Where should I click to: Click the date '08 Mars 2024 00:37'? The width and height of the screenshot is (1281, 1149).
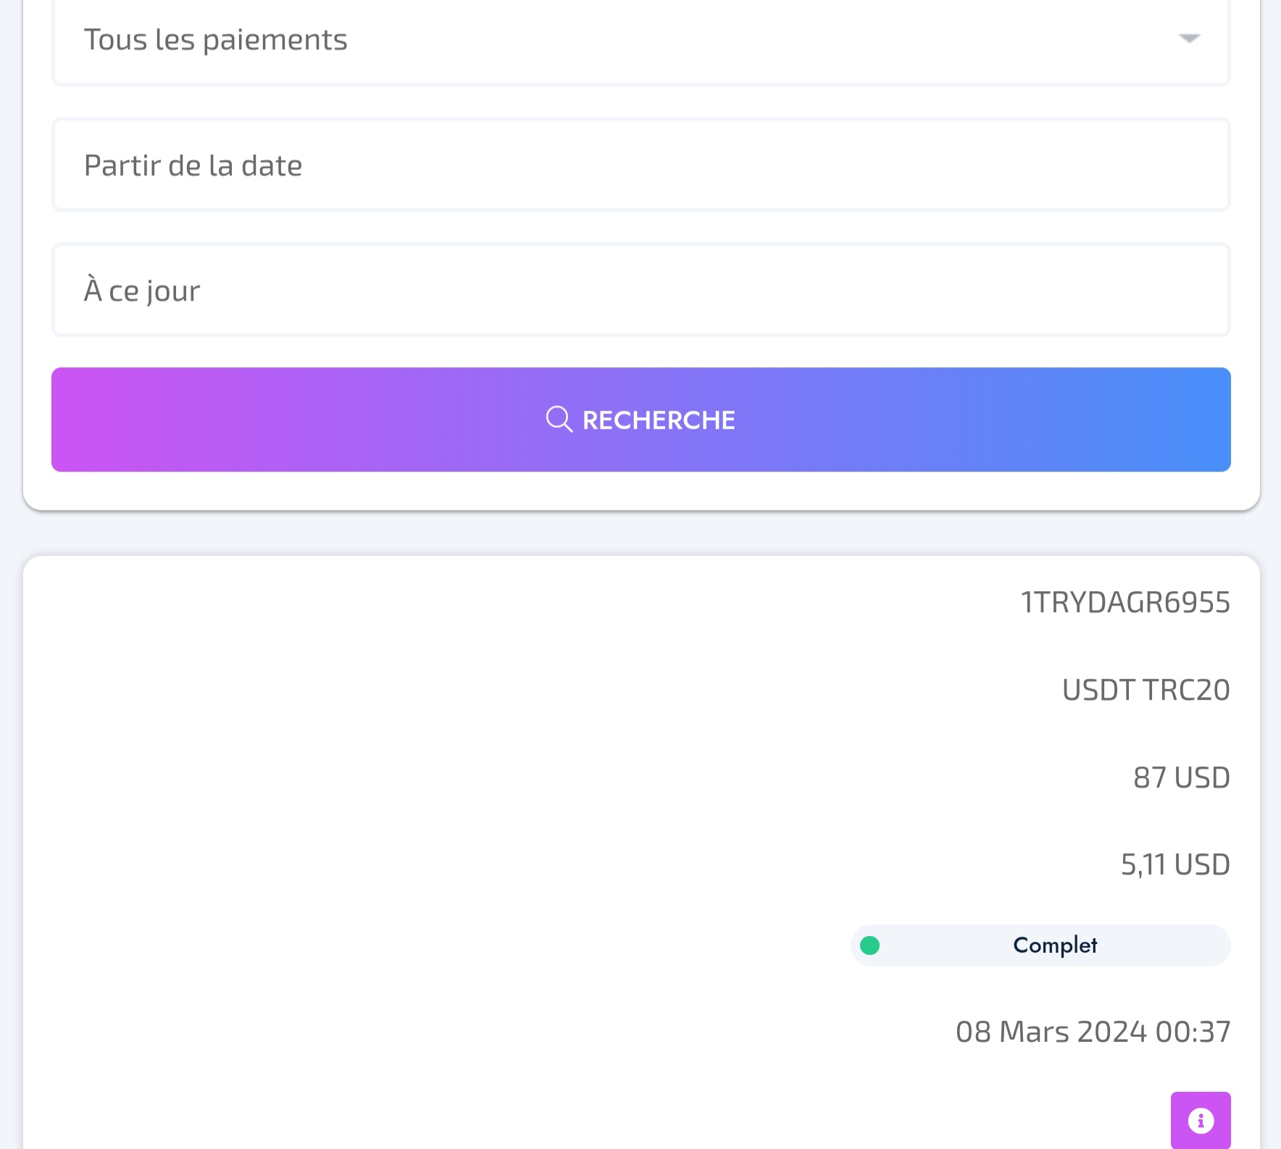tap(1093, 1032)
